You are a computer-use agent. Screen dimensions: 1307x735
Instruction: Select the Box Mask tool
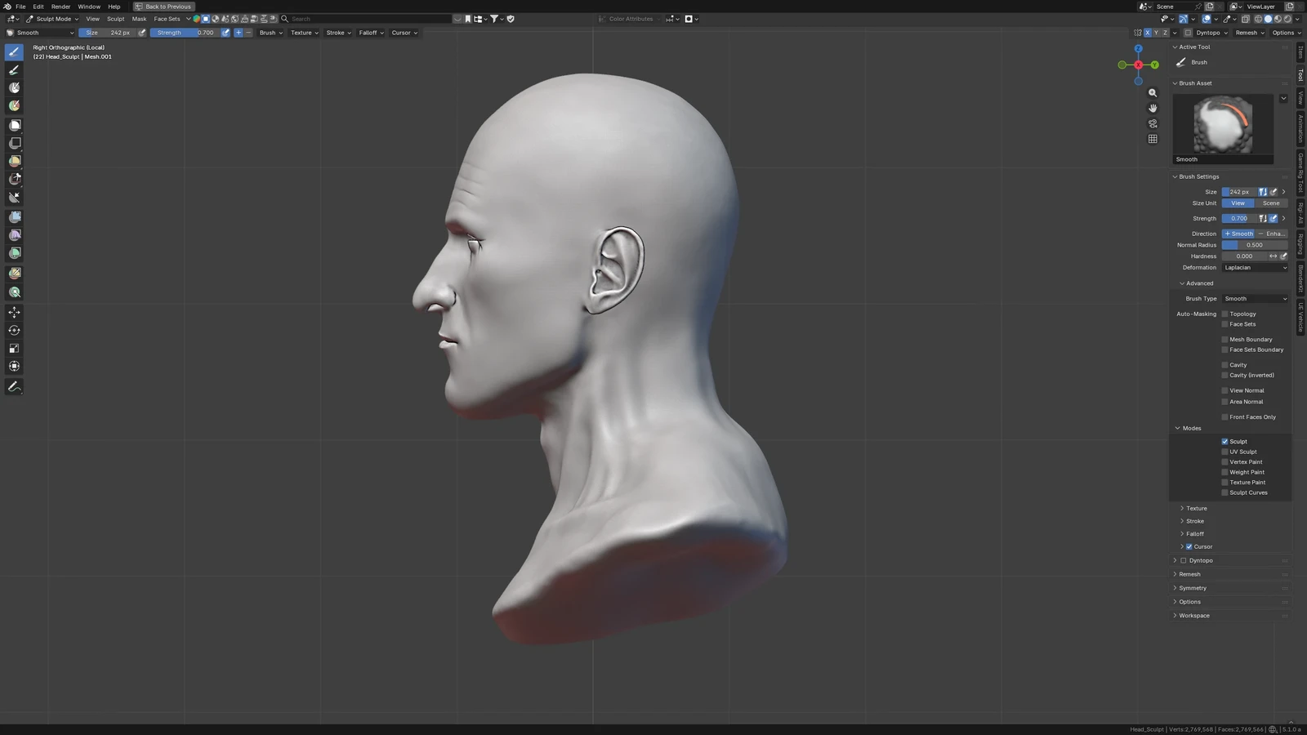pos(14,125)
